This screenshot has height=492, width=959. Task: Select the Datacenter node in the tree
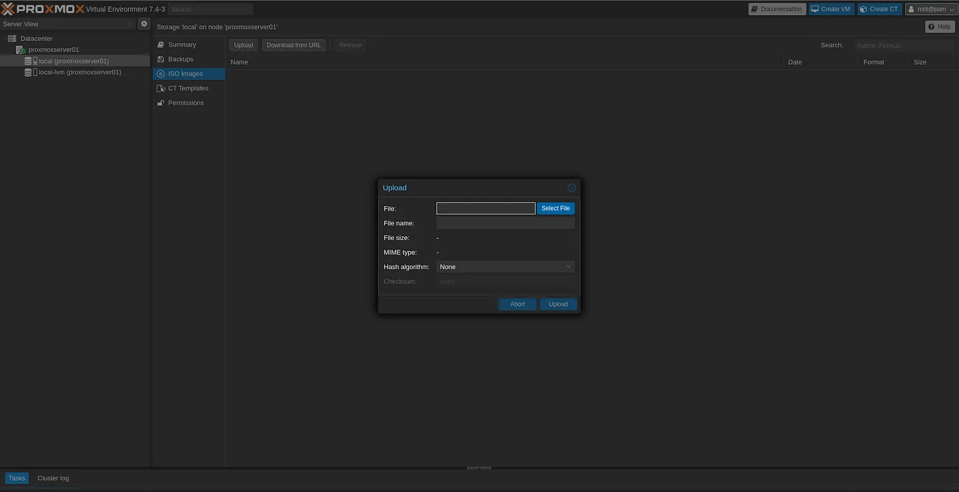click(36, 38)
